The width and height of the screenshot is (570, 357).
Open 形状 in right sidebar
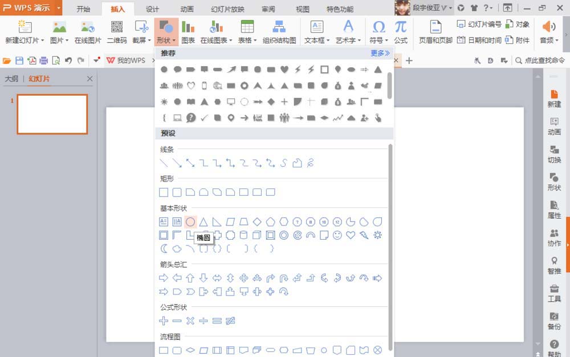pos(554,182)
